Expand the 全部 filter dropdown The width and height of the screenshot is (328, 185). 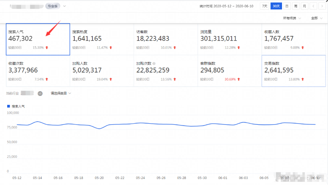(316, 18)
